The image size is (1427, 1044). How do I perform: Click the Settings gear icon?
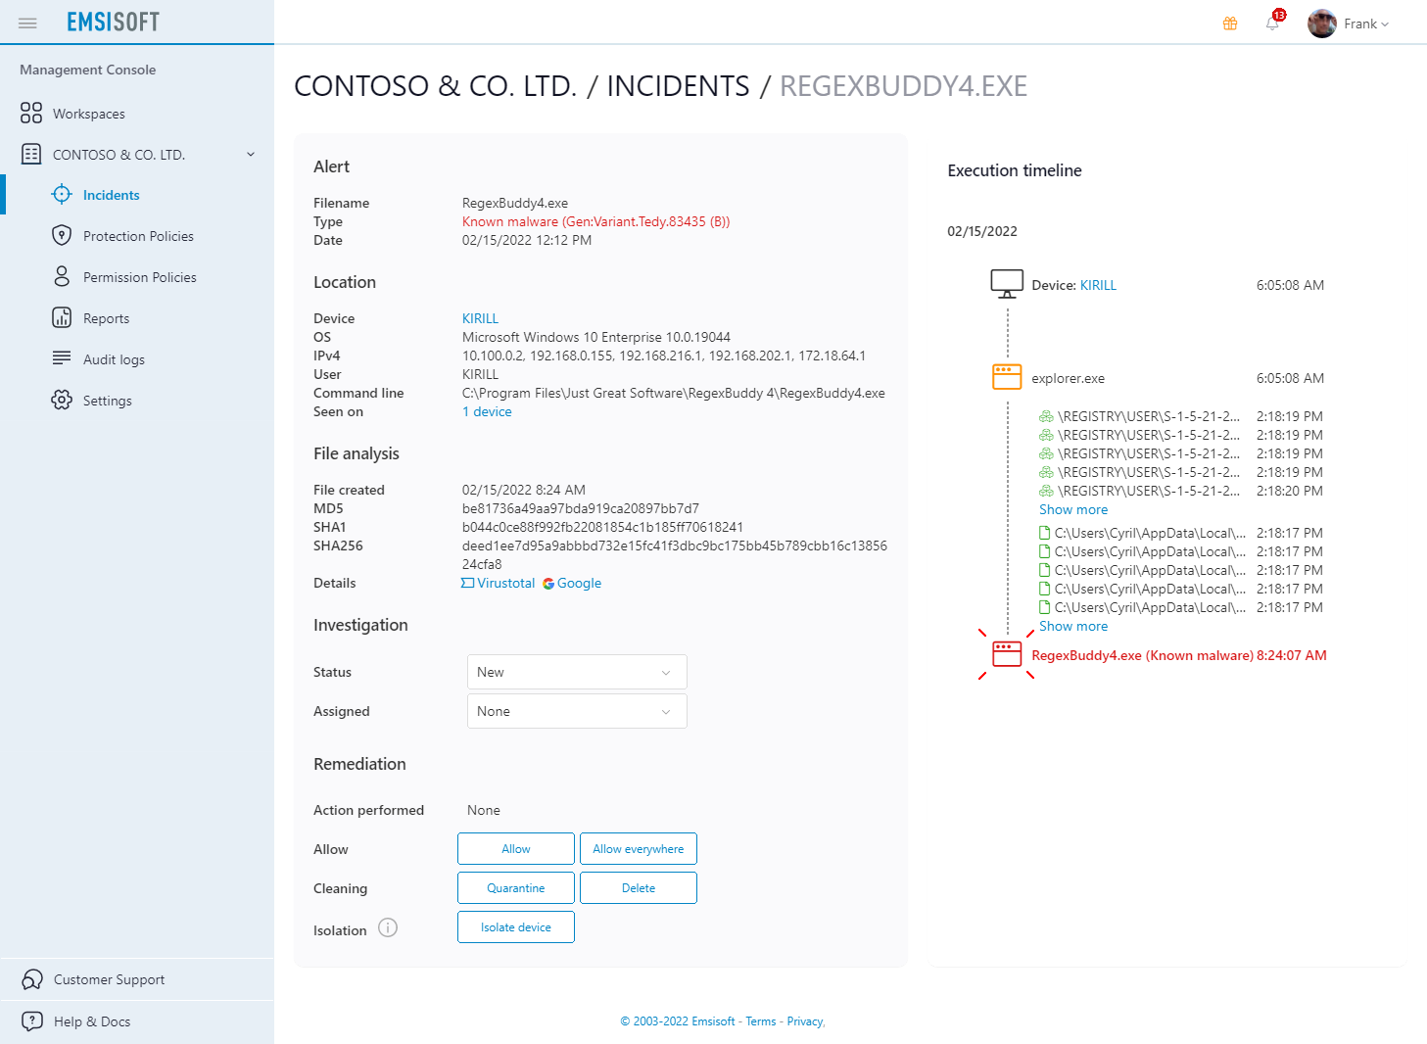(62, 400)
